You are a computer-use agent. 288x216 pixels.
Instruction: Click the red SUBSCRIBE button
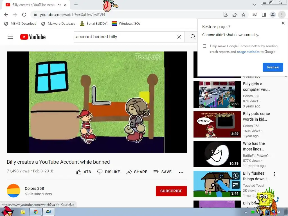pyautogui.click(x=171, y=191)
